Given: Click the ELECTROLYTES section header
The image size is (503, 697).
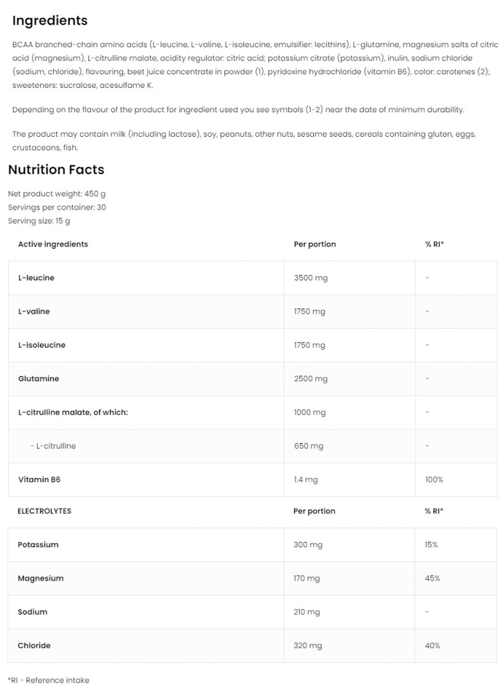Looking at the screenshot, I should coord(44,511).
